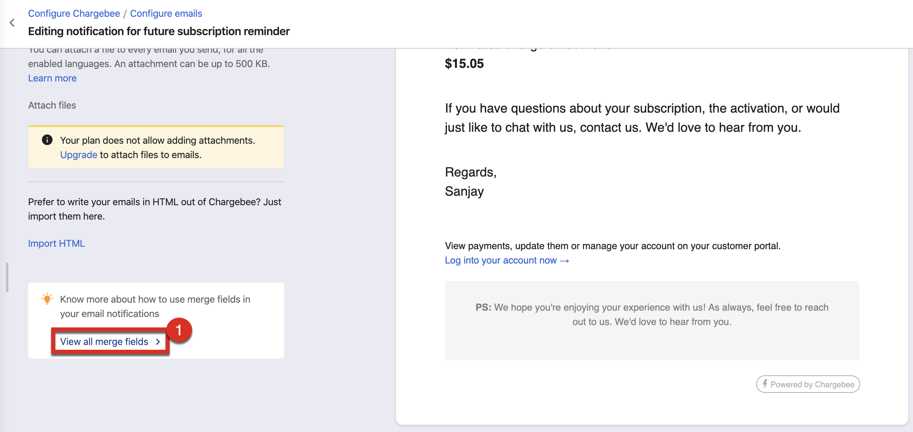Open 'View all merge fields'
Screen dimensions: 913x432
104,342
